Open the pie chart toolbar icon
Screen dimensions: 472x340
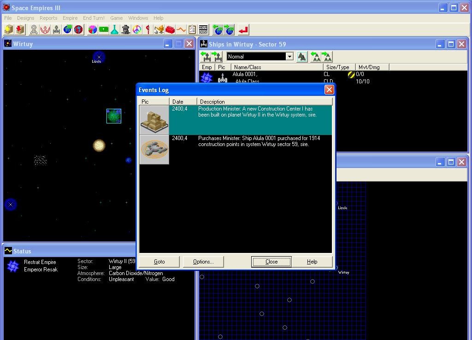[x=93, y=29]
